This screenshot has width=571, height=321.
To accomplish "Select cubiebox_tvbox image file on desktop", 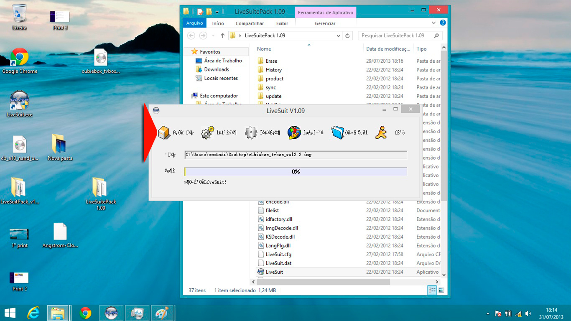I will pos(101,61).
